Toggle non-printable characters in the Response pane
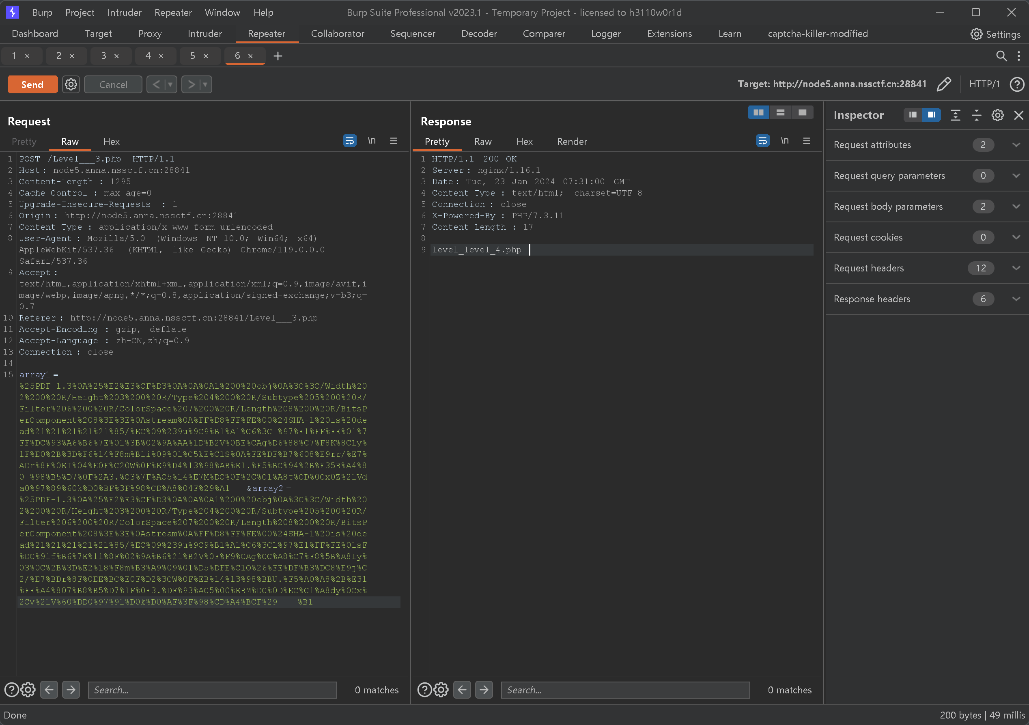The height and width of the screenshot is (725, 1029). [x=784, y=141]
